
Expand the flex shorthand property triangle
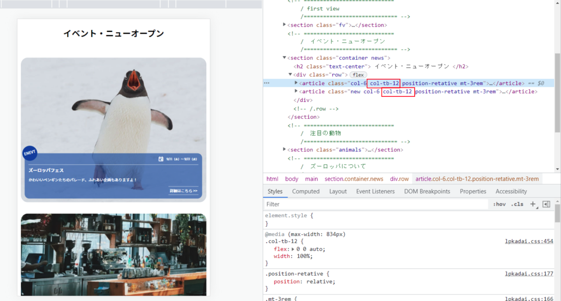pyautogui.click(x=293, y=249)
